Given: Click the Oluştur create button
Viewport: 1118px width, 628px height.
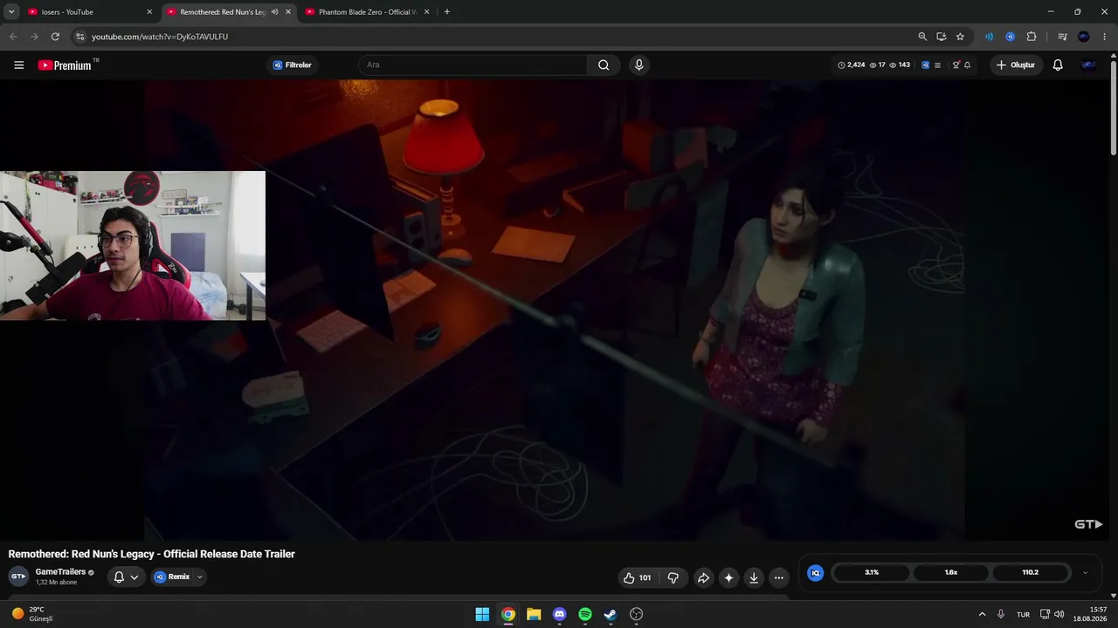Looking at the screenshot, I should click(1016, 65).
